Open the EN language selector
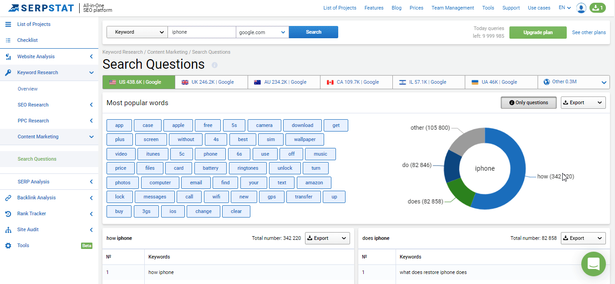 tap(565, 8)
